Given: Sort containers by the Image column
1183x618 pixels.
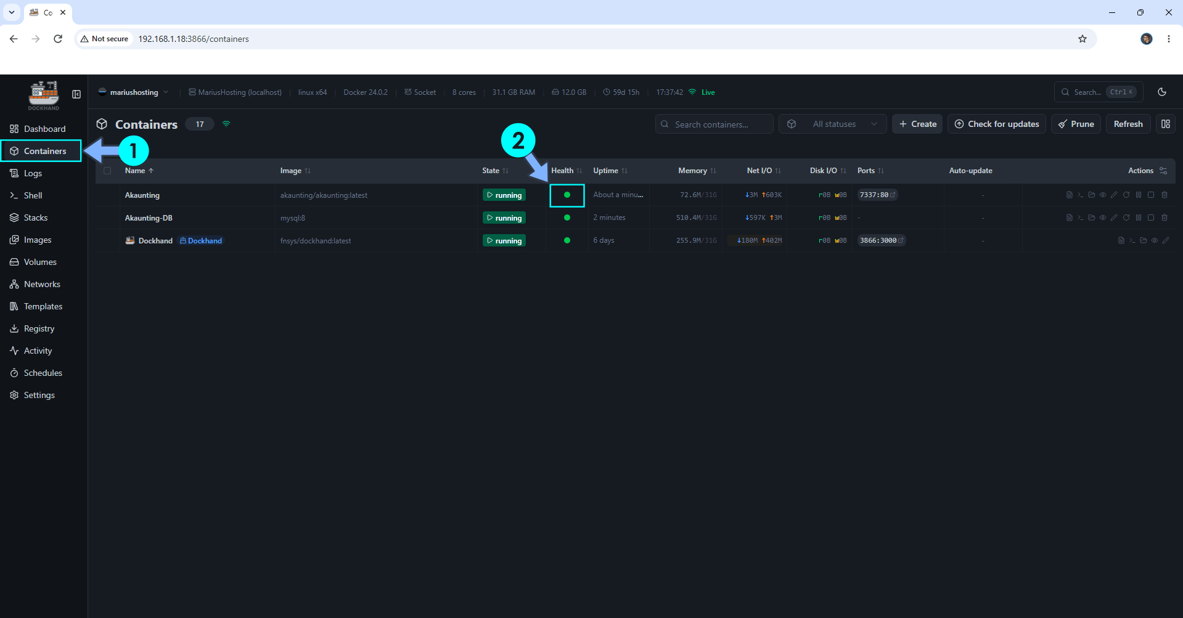Looking at the screenshot, I should 295,171.
